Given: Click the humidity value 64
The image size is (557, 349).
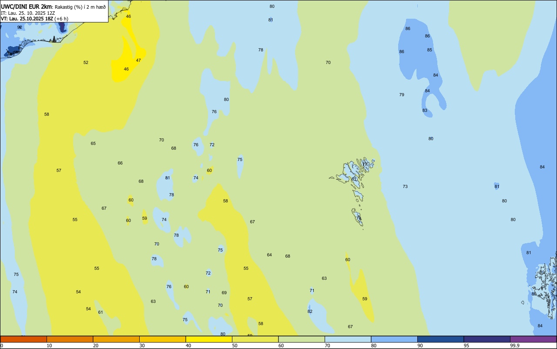Looking at the screenshot, I should point(269,255).
